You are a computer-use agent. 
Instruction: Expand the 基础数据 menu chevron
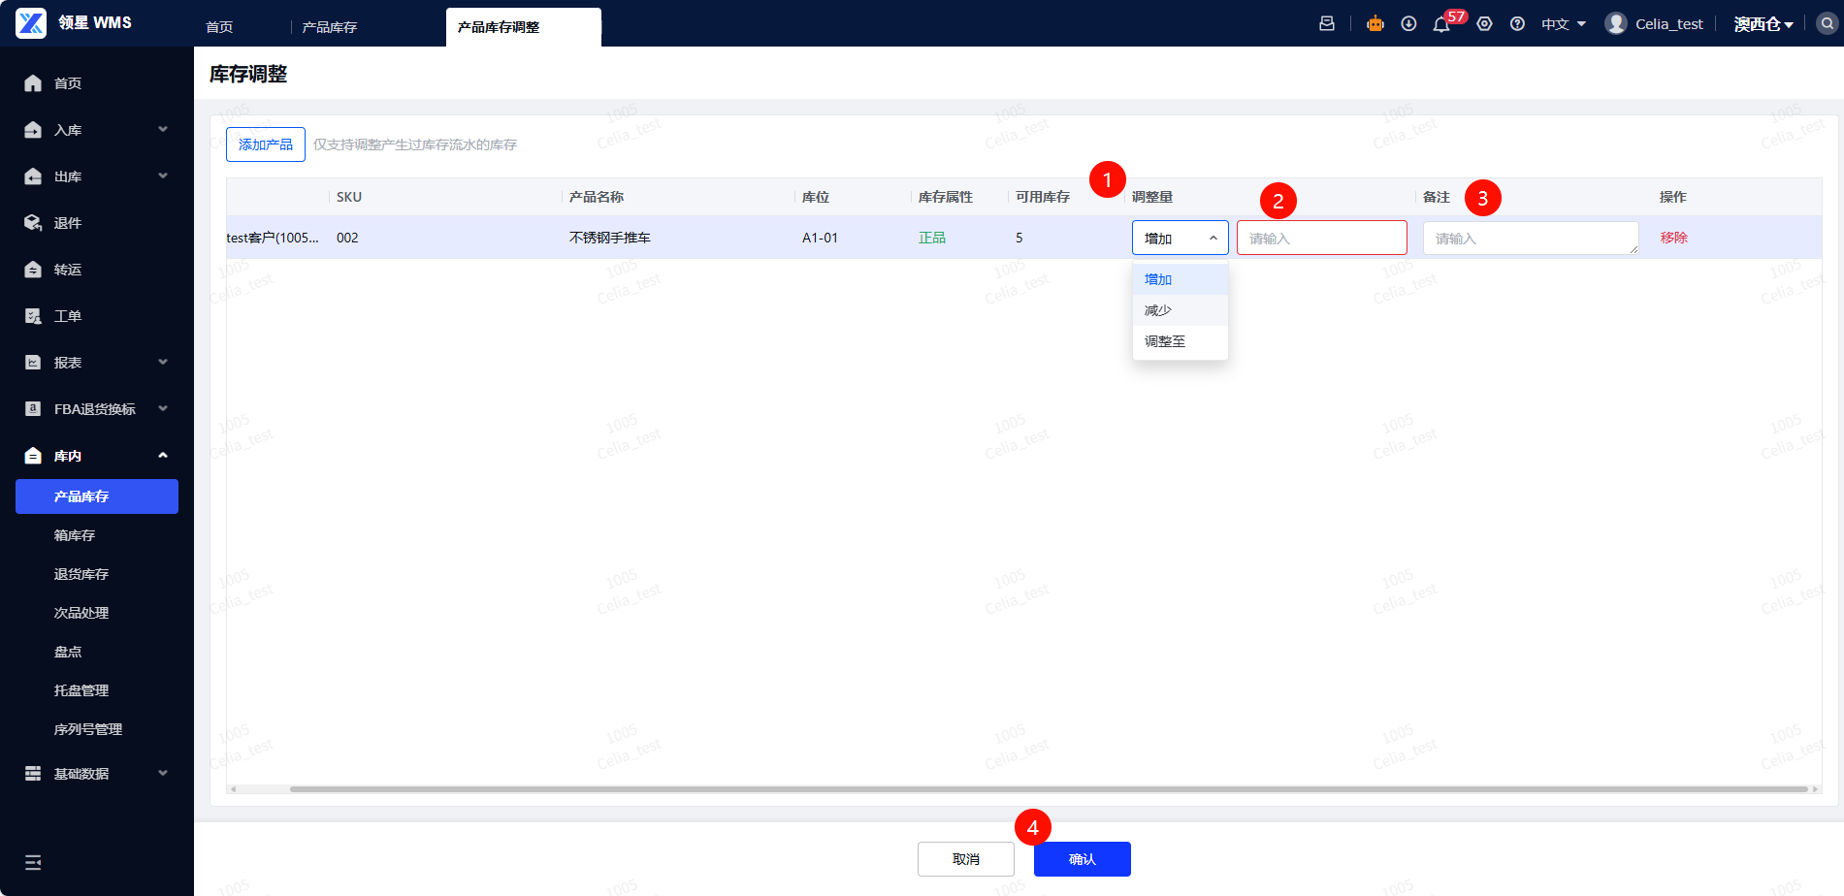coord(163,773)
